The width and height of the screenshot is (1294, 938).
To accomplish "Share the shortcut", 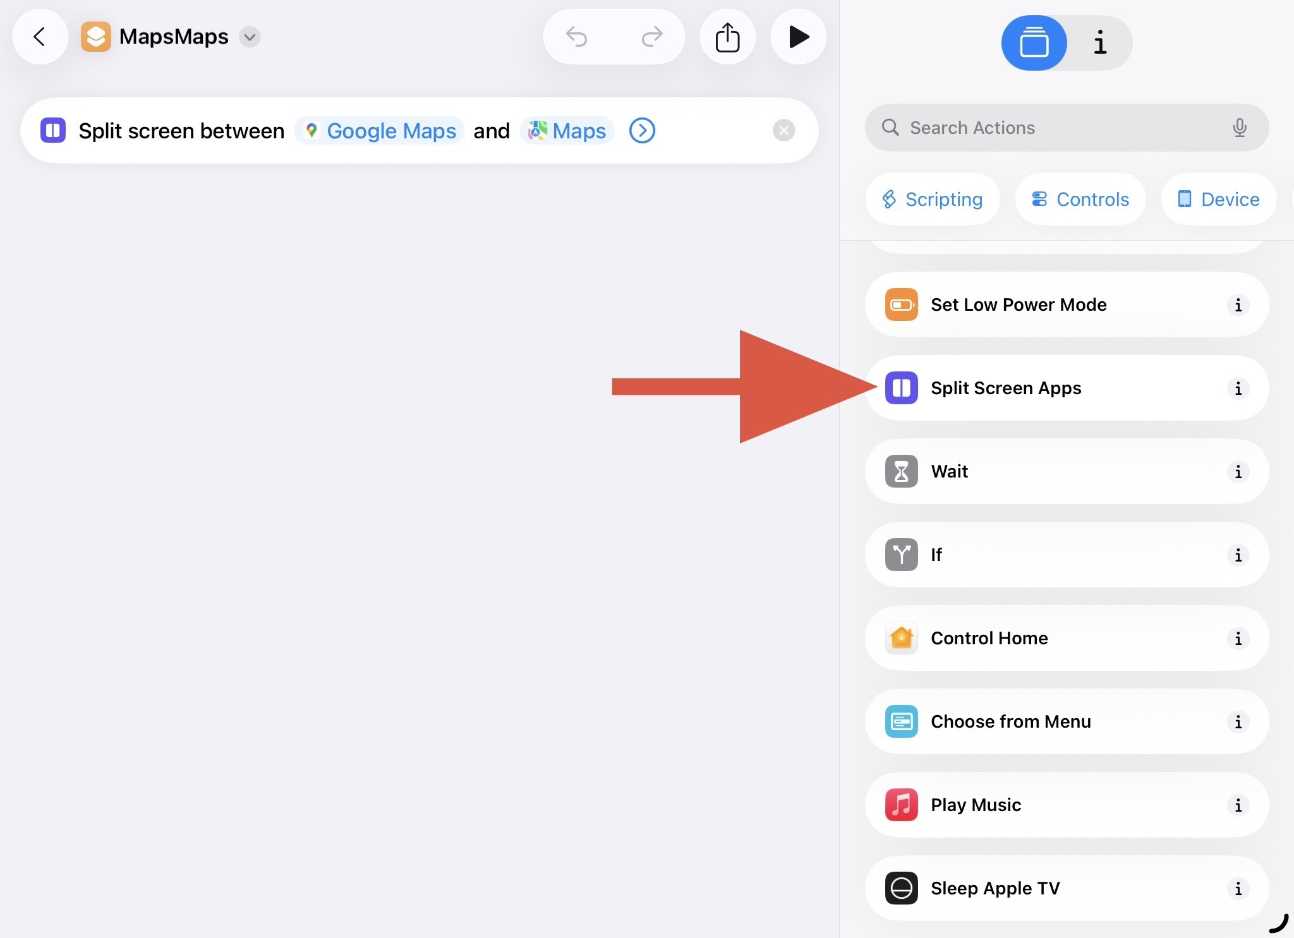I will (x=727, y=37).
